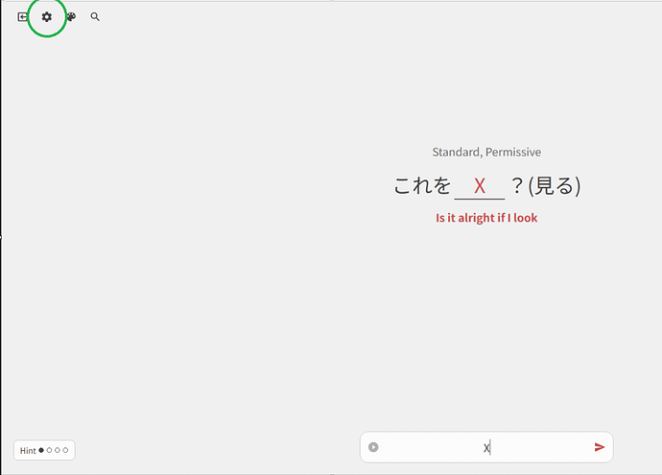Click the word "Hint" label text
The height and width of the screenshot is (475, 662).
pyautogui.click(x=28, y=450)
